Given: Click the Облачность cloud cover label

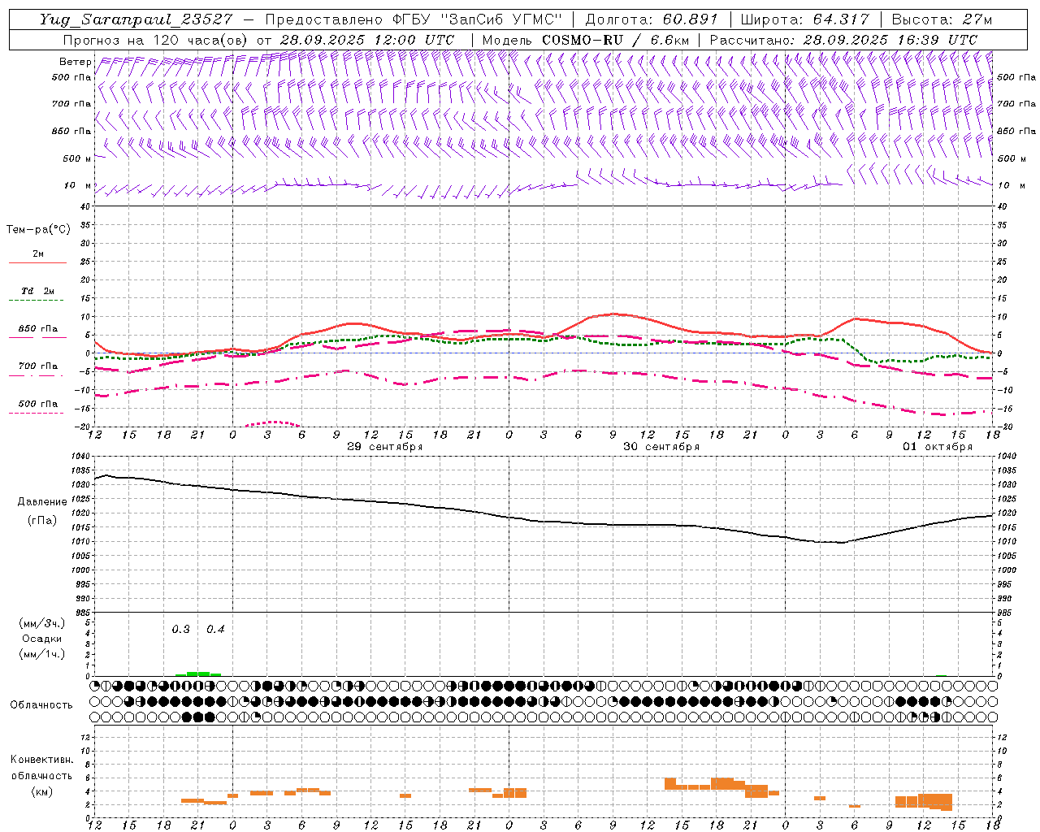Looking at the screenshot, I should point(41,705).
